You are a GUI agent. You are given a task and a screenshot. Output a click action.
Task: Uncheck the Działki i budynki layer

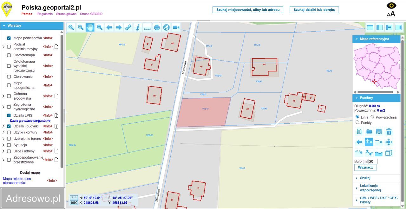click(x=9, y=126)
